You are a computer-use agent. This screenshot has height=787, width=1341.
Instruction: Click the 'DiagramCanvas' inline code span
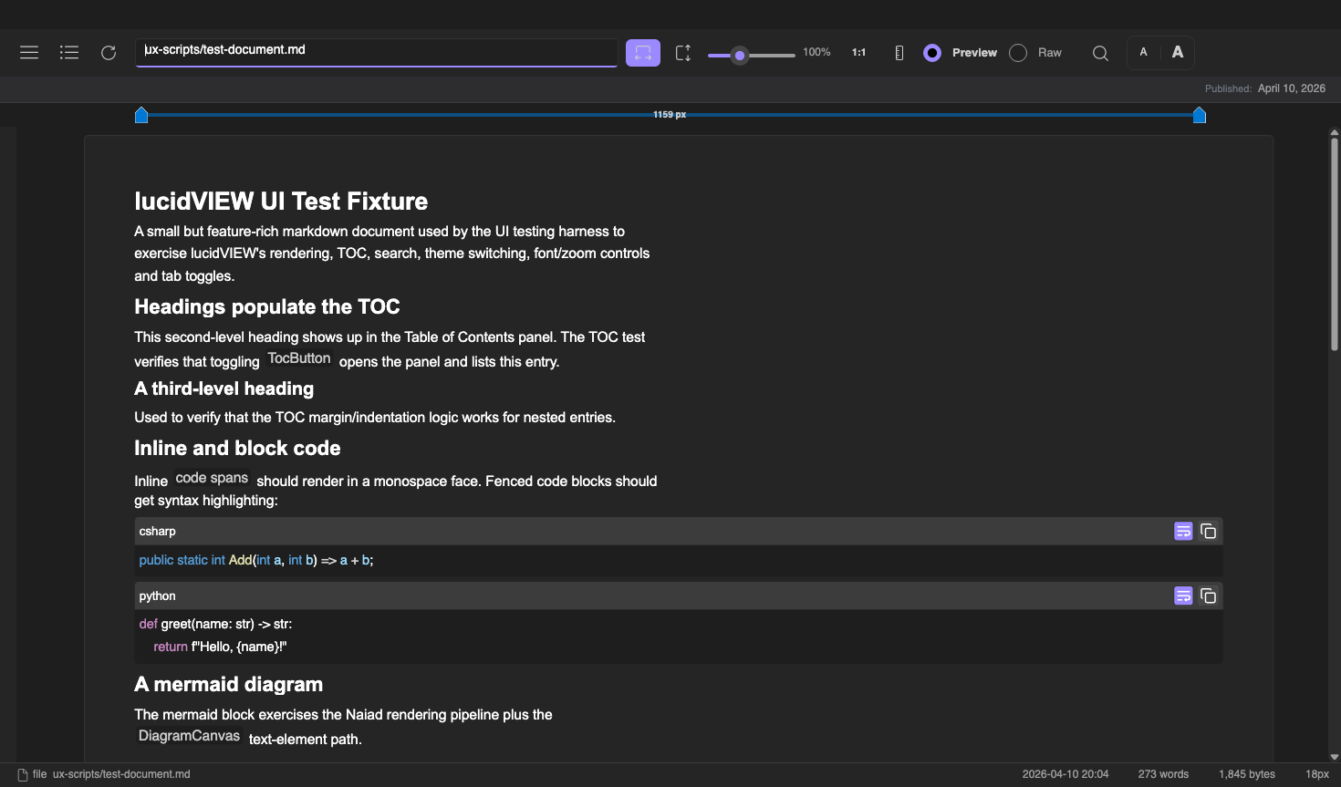[189, 736]
